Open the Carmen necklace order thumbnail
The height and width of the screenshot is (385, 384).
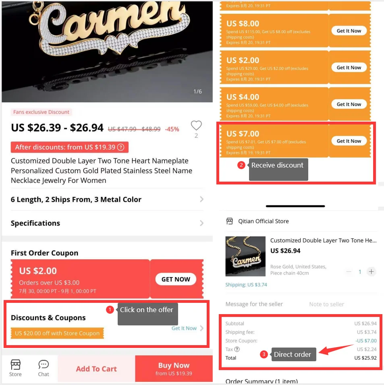tap(245, 256)
